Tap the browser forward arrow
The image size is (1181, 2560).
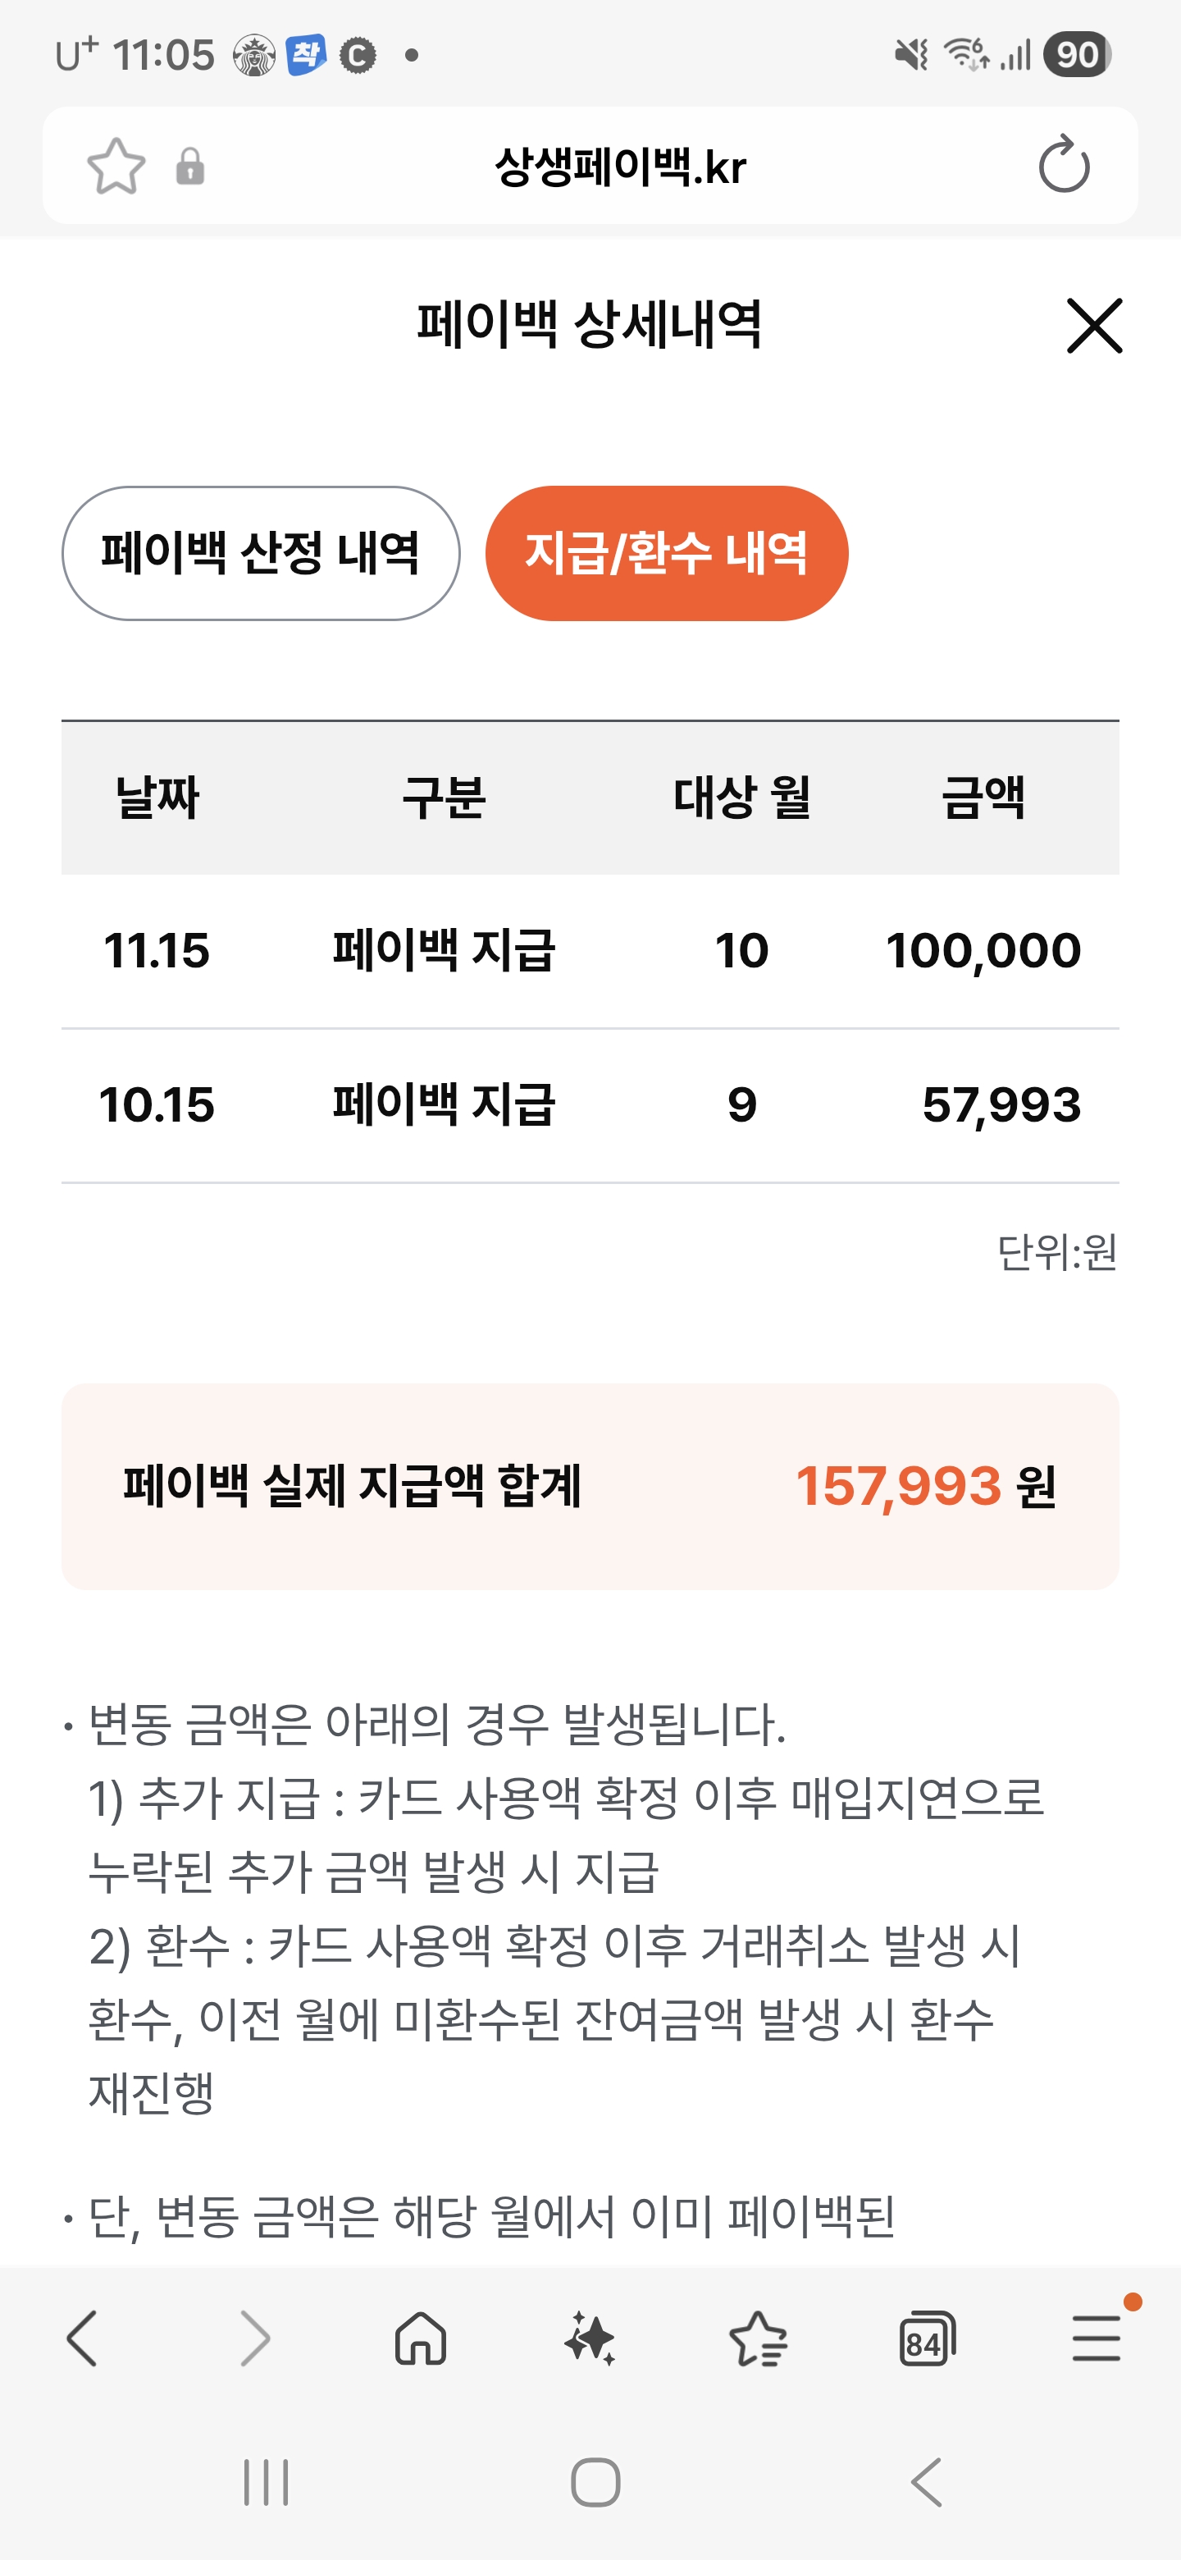coord(254,2338)
